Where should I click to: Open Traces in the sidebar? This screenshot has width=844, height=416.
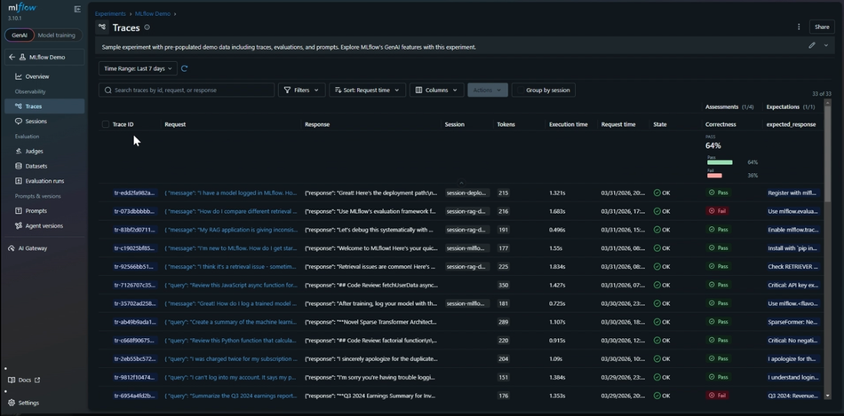(x=44, y=106)
